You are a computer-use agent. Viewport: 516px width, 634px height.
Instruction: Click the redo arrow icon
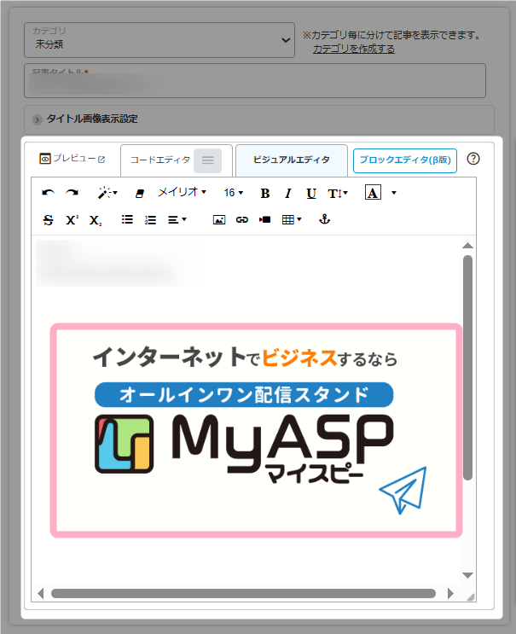tap(72, 193)
